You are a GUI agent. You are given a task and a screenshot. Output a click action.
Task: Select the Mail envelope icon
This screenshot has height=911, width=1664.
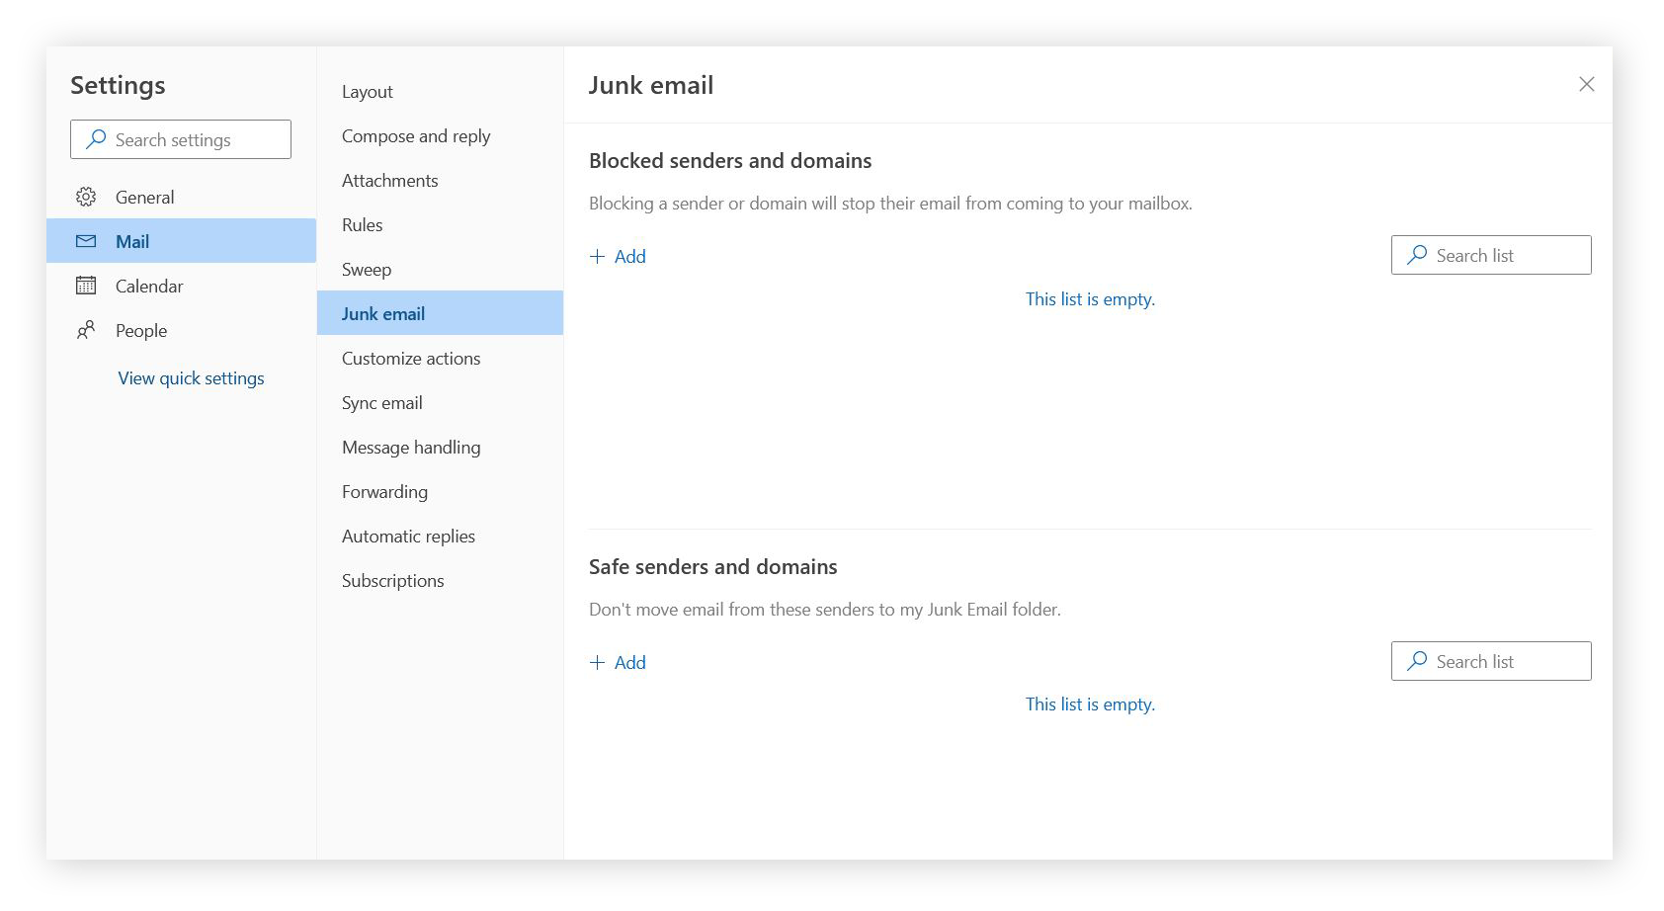click(87, 240)
